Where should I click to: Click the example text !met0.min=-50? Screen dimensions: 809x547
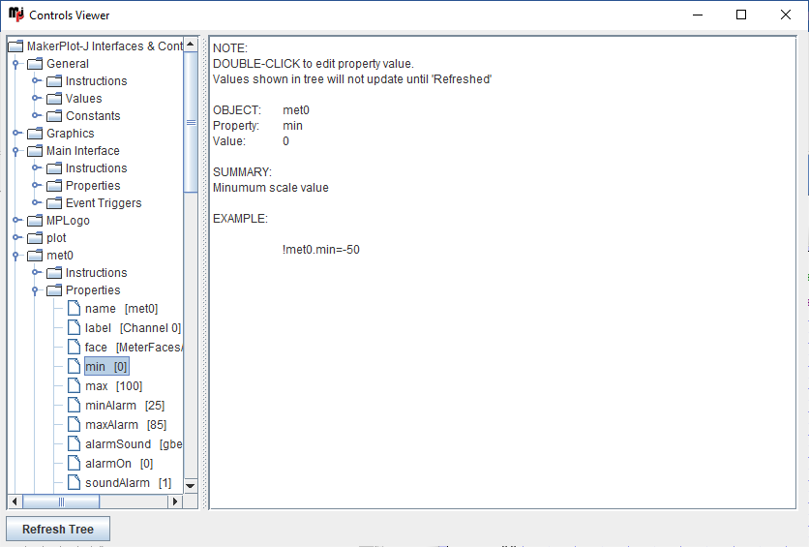point(321,250)
